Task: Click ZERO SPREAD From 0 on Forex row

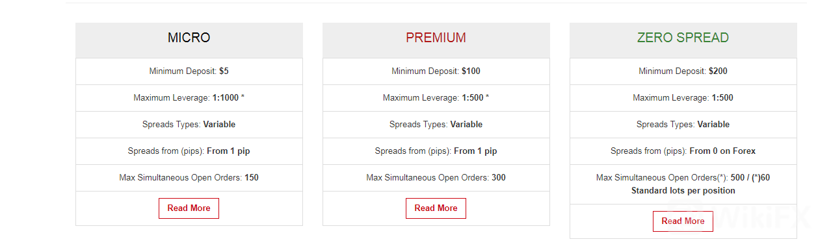Action: 683,151
